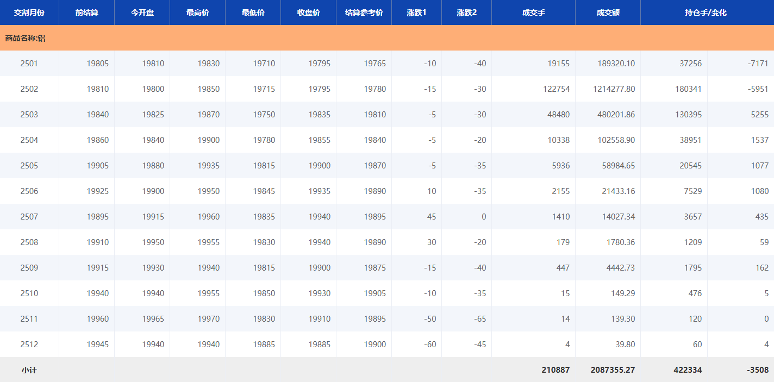Click the total open interest 422334
The image size is (774, 382).
[687, 370]
